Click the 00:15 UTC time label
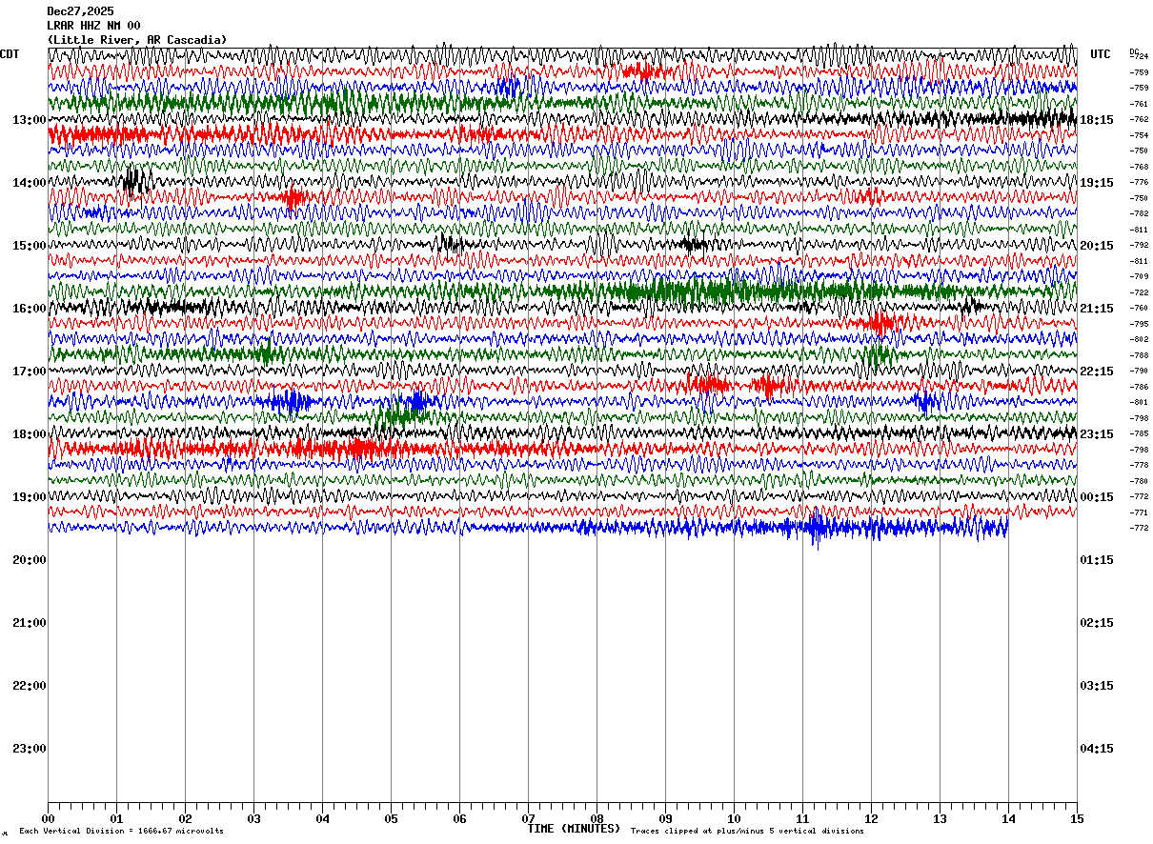Screen dimensions: 1153x844 pos(1096,497)
